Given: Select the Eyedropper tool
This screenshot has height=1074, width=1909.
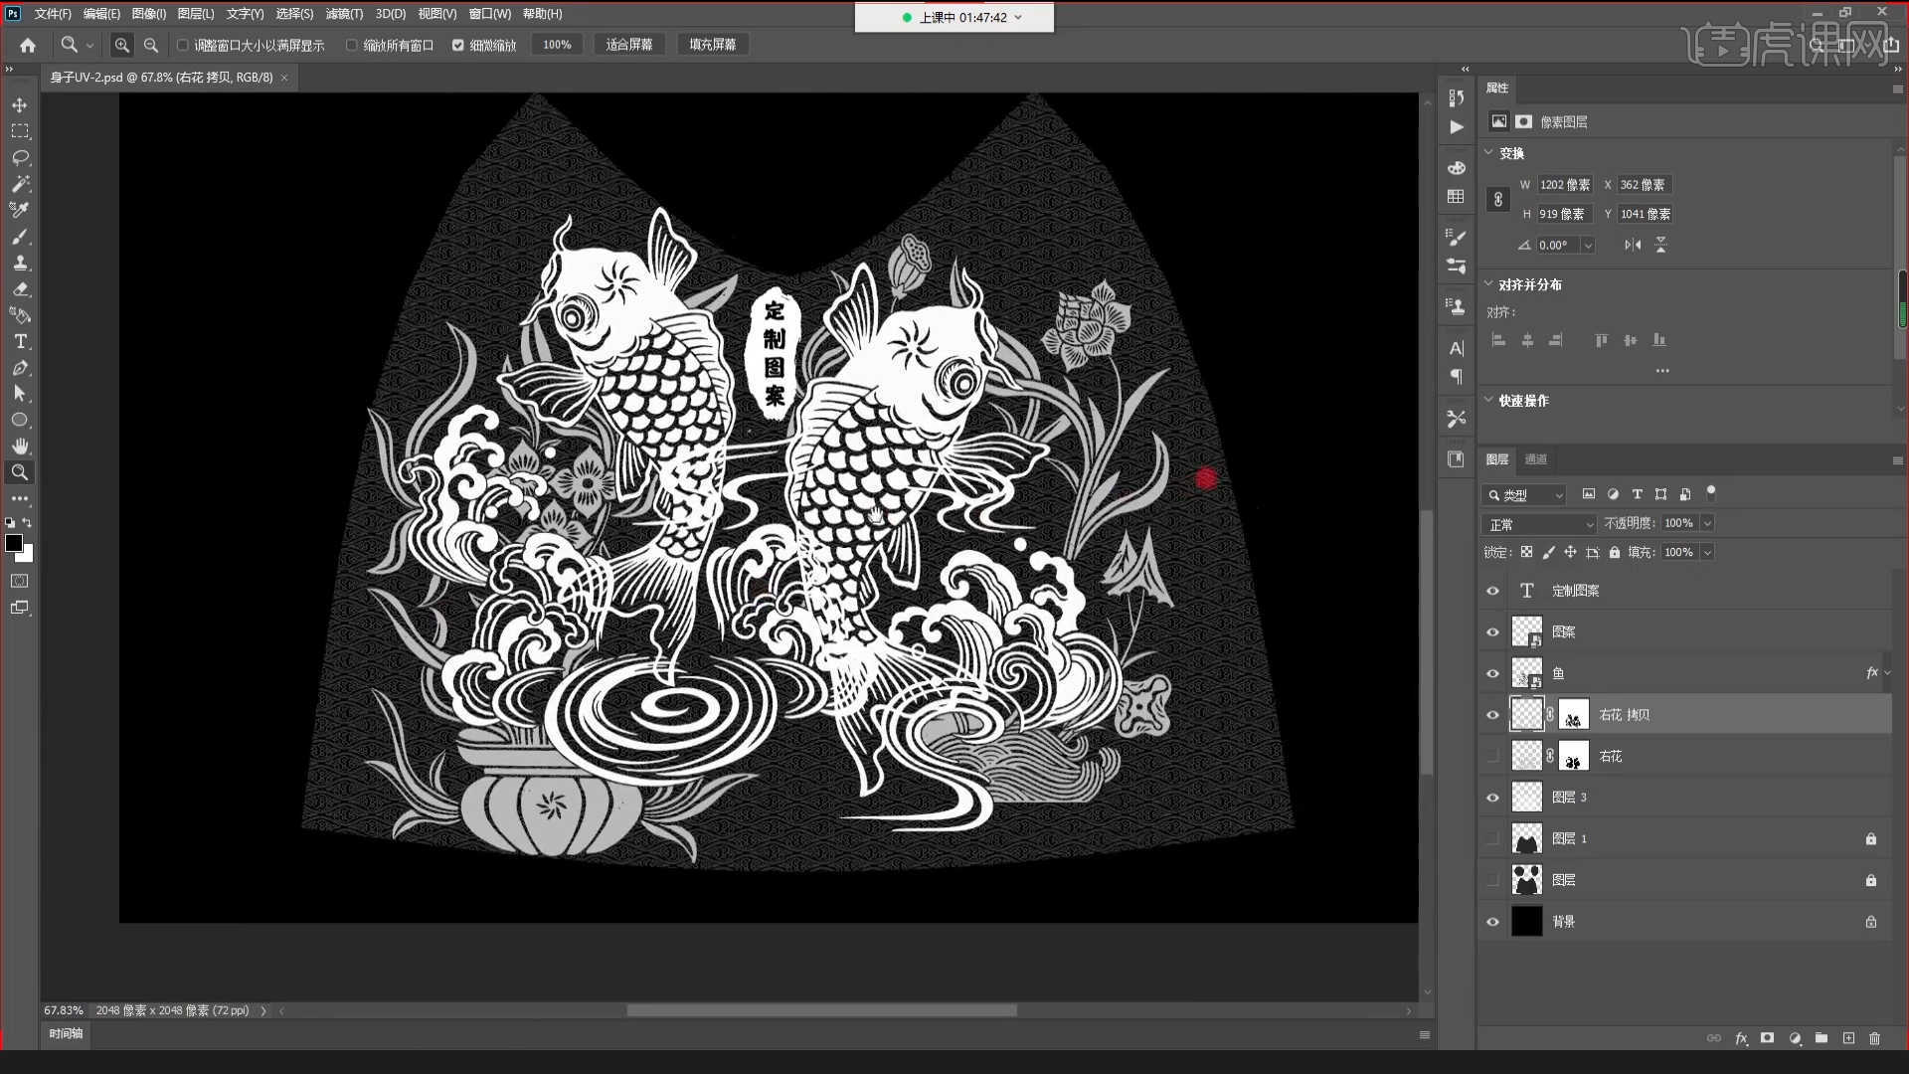Looking at the screenshot, I should click(20, 210).
